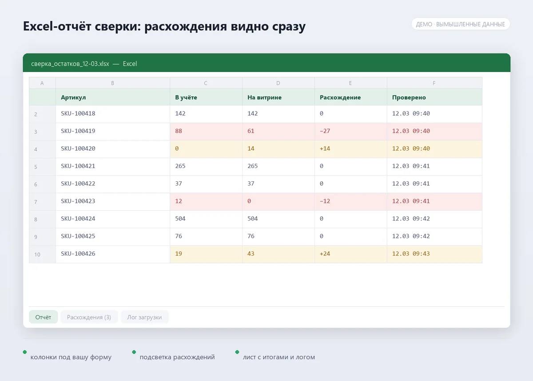Click the На витрине value 61
The width and height of the screenshot is (533, 381).
pos(278,131)
